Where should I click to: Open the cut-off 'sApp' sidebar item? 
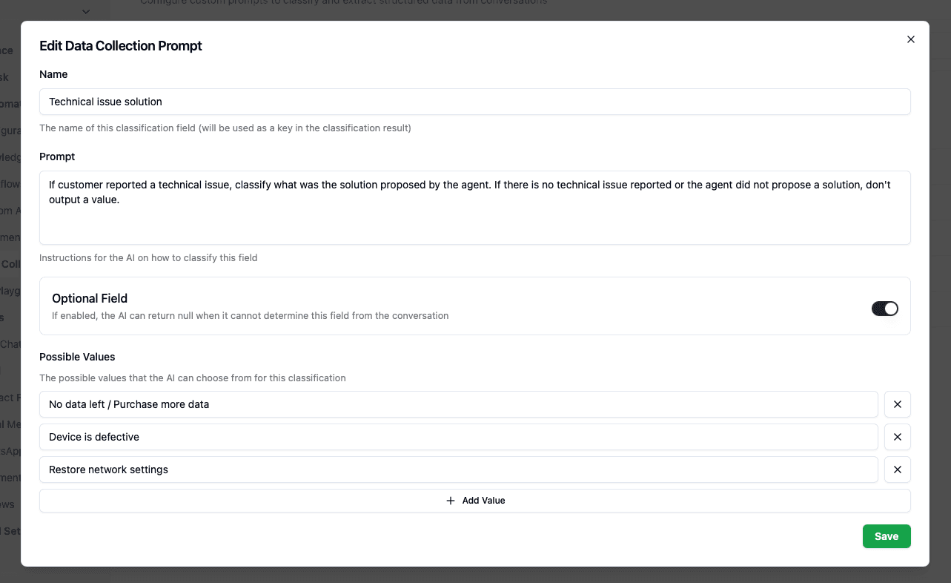tap(10, 451)
